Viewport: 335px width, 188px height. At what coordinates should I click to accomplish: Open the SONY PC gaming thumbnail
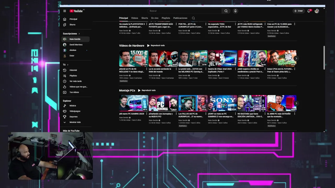pyautogui.click(x=223, y=103)
